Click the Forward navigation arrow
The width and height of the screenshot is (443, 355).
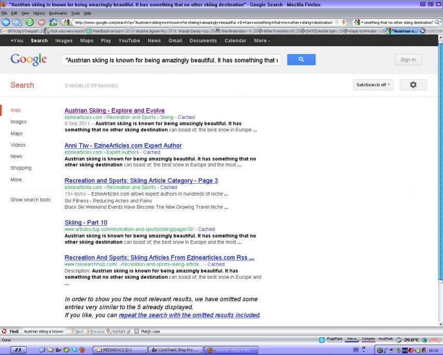coord(17,22)
